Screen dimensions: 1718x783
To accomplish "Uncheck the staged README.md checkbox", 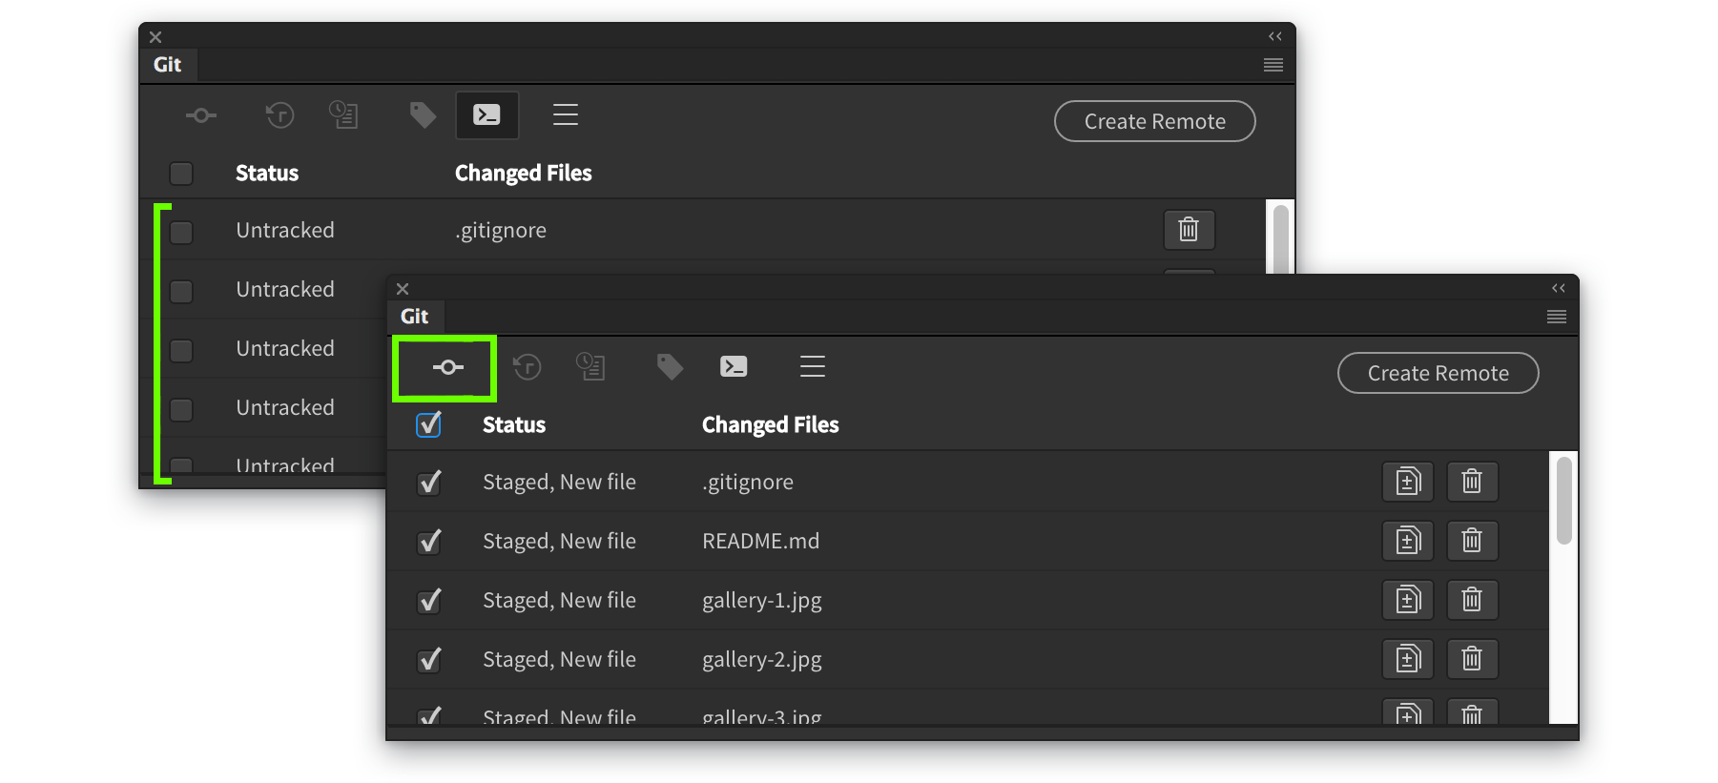I will pos(428,541).
